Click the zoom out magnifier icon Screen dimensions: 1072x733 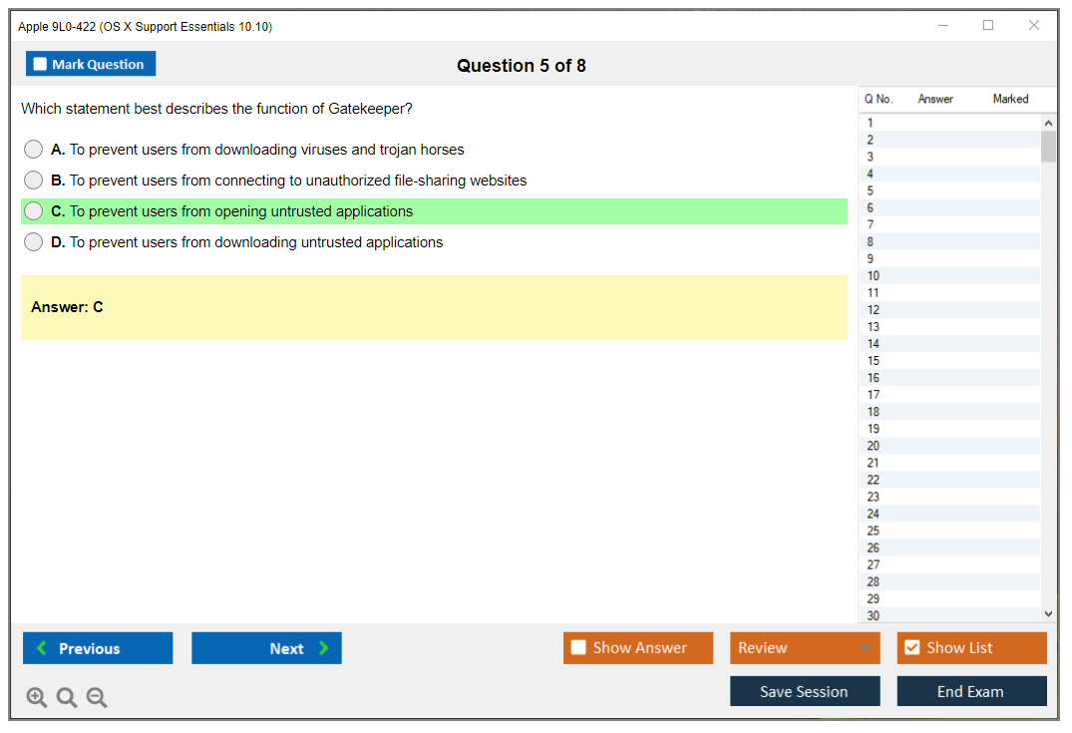pos(97,698)
